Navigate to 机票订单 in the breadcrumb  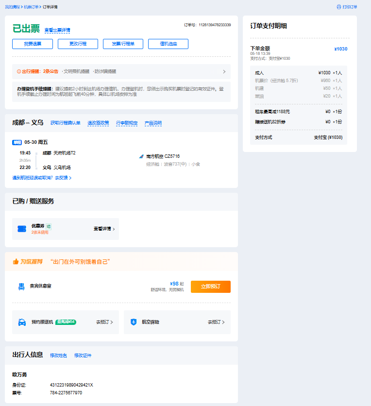click(31, 7)
